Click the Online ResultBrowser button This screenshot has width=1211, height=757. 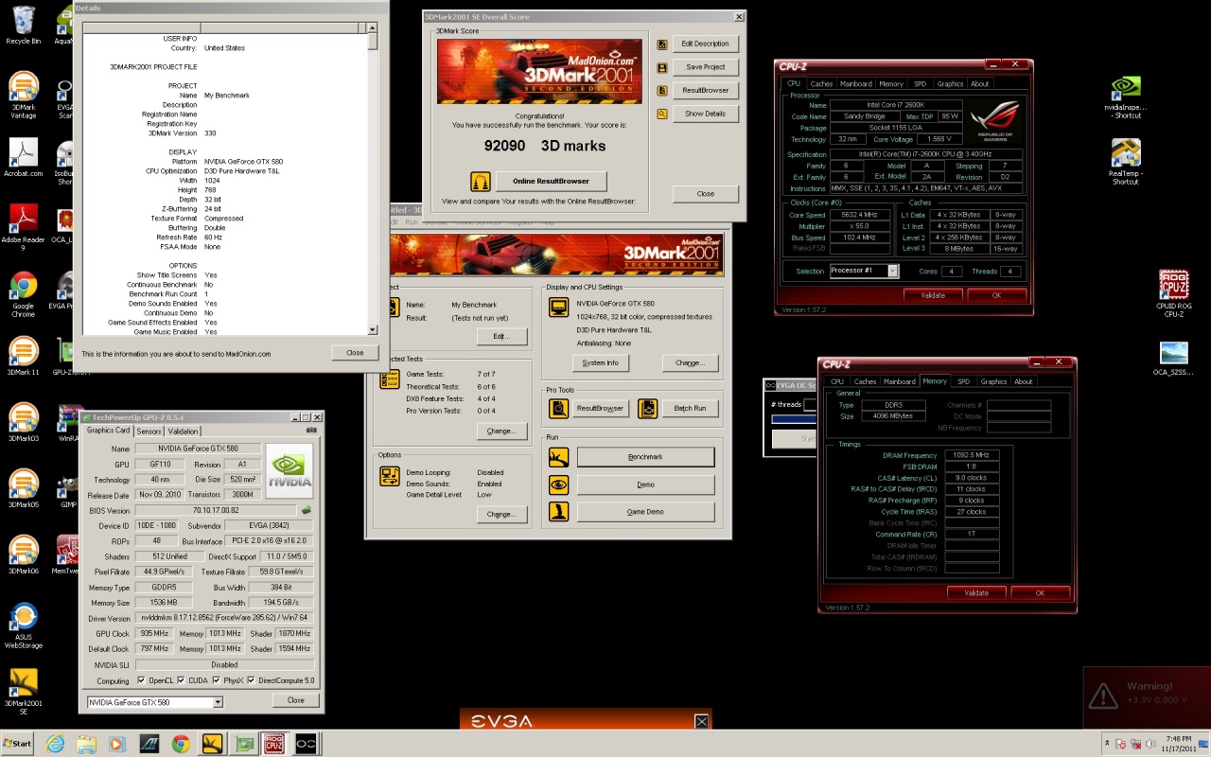pos(551,181)
